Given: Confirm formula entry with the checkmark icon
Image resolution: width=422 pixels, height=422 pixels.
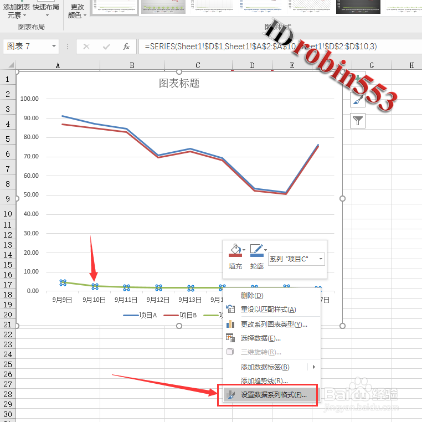Looking at the screenshot, I should [x=106, y=47].
